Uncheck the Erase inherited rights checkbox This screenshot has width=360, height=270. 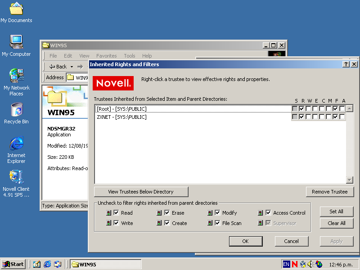(167, 212)
